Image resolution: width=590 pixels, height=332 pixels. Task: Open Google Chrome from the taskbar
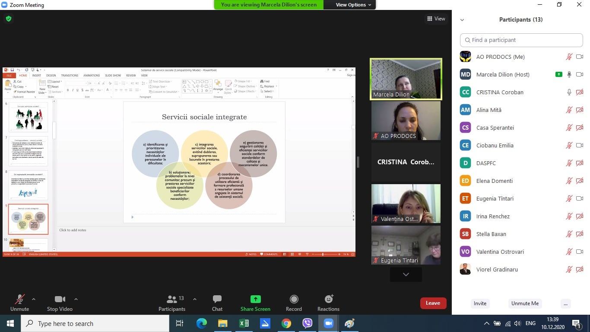point(286,323)
